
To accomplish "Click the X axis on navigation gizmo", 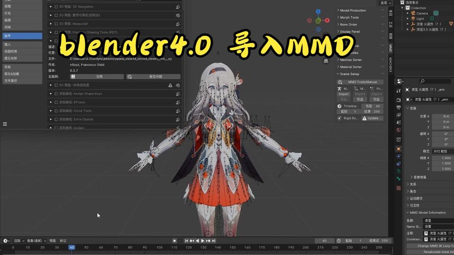I will (x=327, y=20).
